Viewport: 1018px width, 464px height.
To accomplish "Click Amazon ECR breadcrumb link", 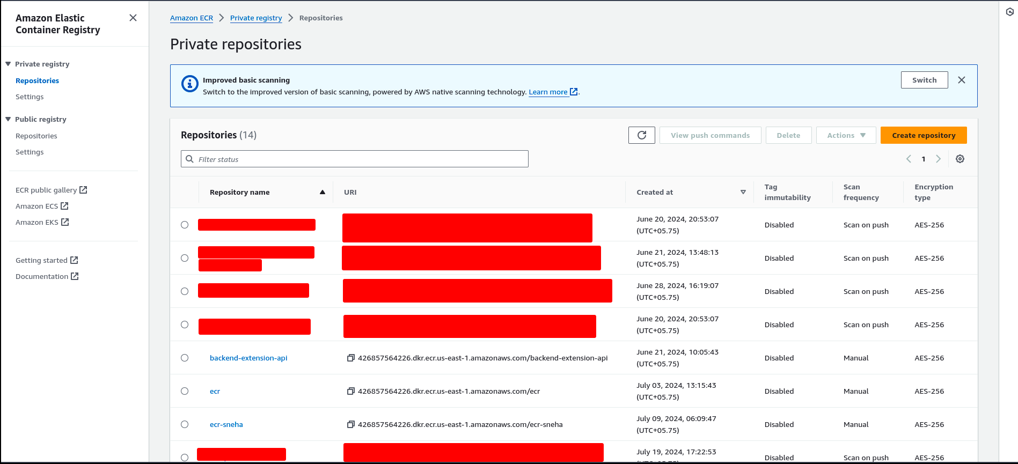I will point(192,18).
